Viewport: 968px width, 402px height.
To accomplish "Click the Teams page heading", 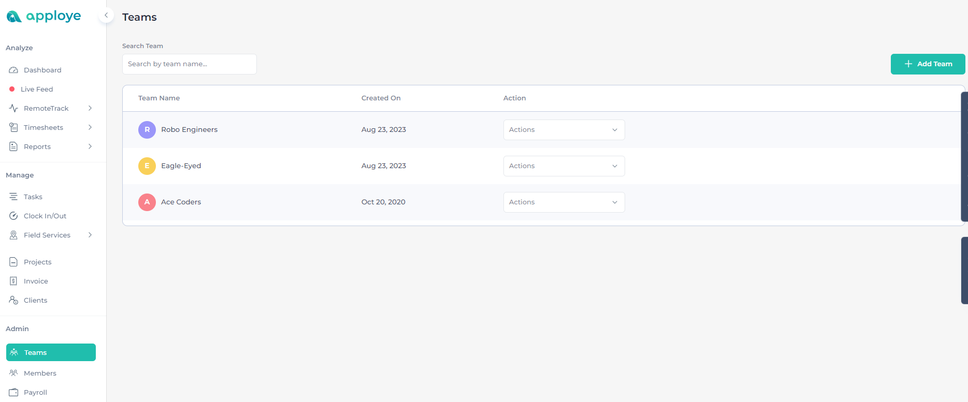I will 139,17.
